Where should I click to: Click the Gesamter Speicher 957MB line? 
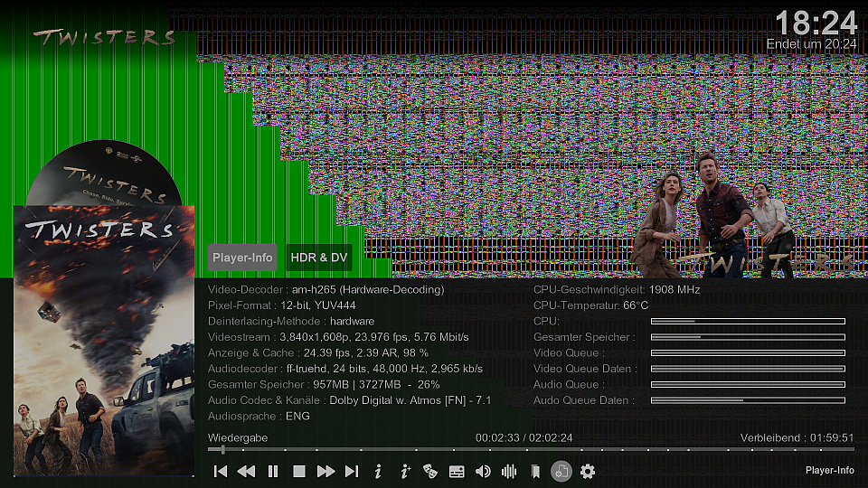point(324,385)
